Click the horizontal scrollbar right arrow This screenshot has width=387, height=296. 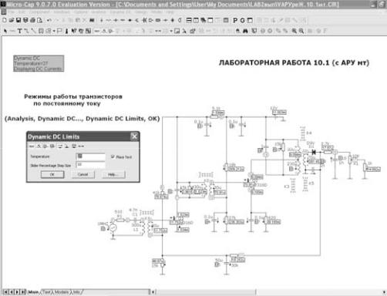pyautogui.click(x=384, y=292)
